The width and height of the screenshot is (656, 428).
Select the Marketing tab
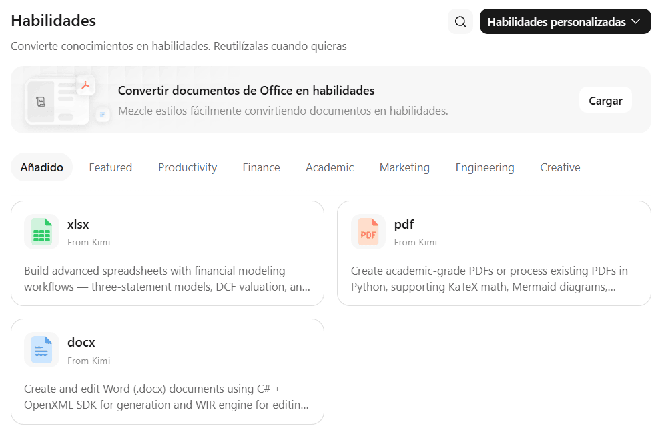pos(404,167)
